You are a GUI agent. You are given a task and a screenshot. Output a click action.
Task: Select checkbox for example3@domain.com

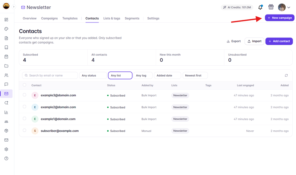[x=24, y=95]
